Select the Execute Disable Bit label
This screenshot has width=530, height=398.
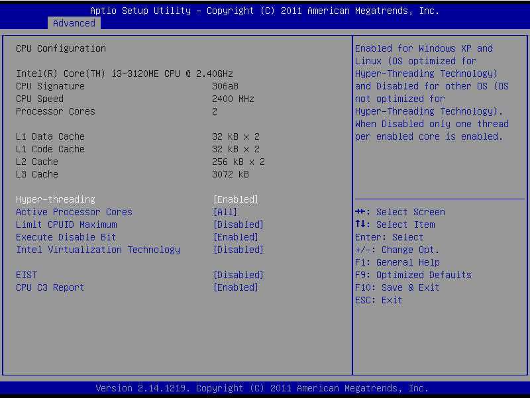66,237
